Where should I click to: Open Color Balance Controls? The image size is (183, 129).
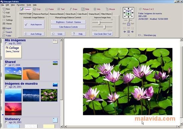pyautogui.click(x=68, y=27)
